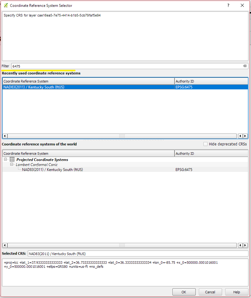
Task: Enable Hide deprecated CRSs checkbox
Action: click(x=205, y=144)
